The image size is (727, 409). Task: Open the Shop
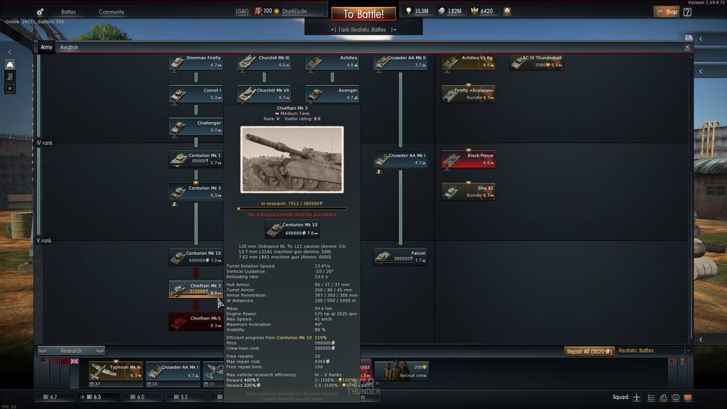(666, 11)
